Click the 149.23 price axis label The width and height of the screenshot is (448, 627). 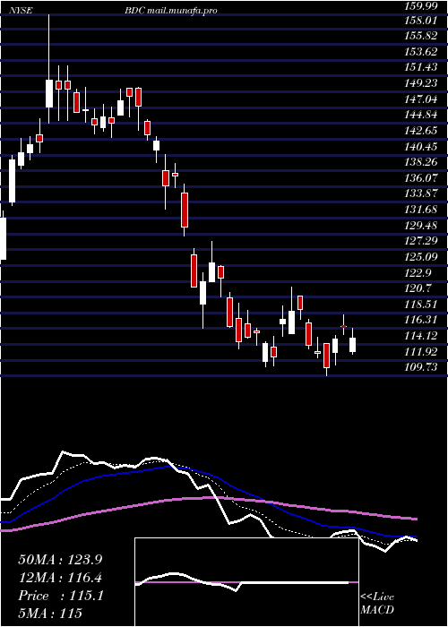[x=419, y=83]
